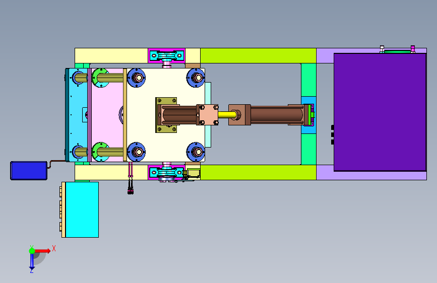437x283 pixels.
Task: Pick the lower-right blue flange nut
Action: [196, 152]
